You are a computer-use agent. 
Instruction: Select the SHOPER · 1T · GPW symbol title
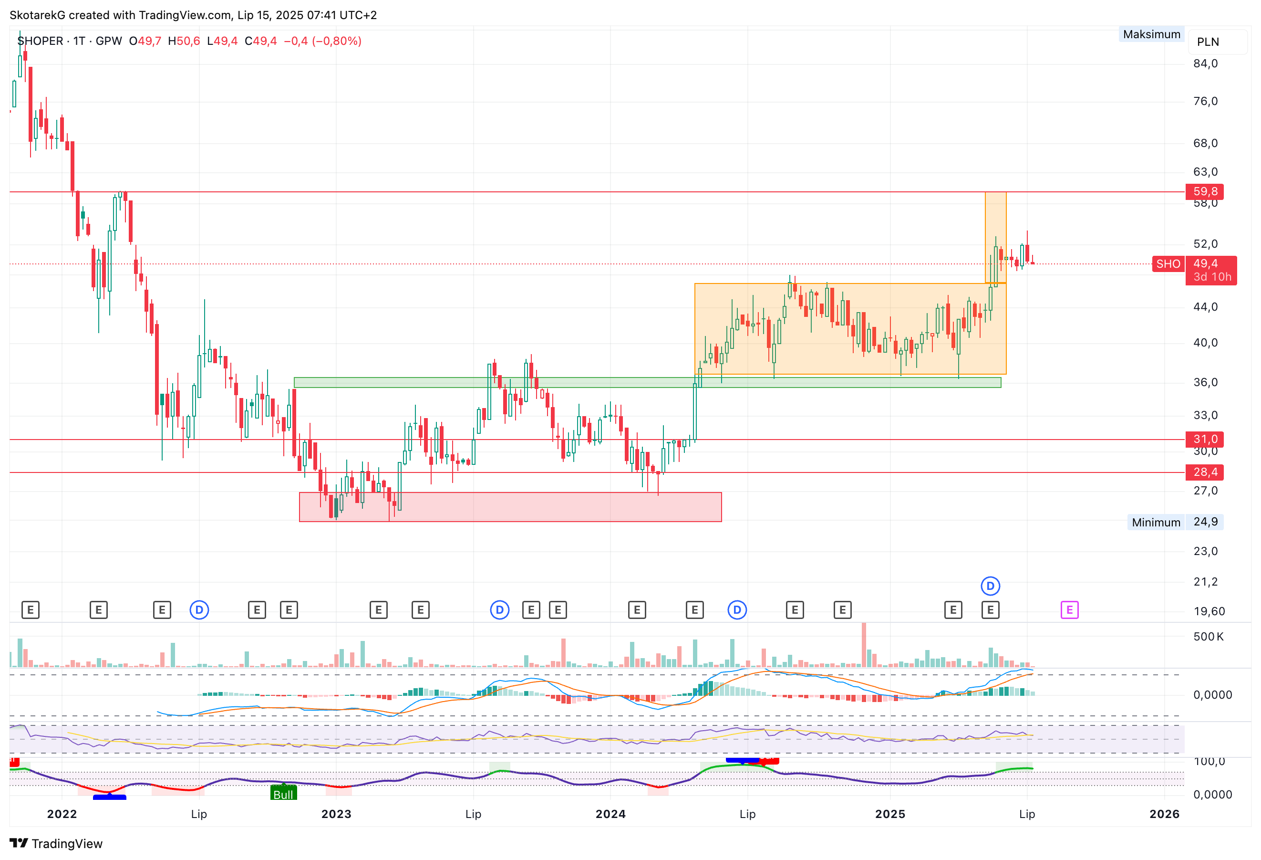pyautogui.click(x=70, y=41)
